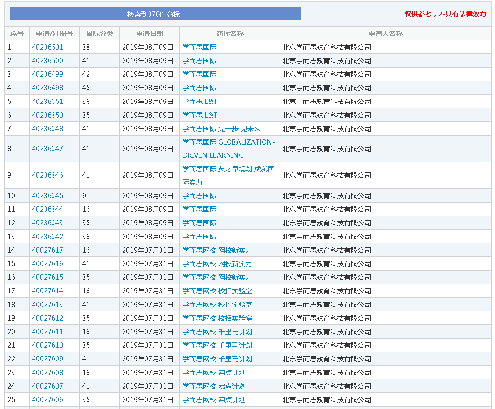Open registration number 40236348

coord(47,129)
